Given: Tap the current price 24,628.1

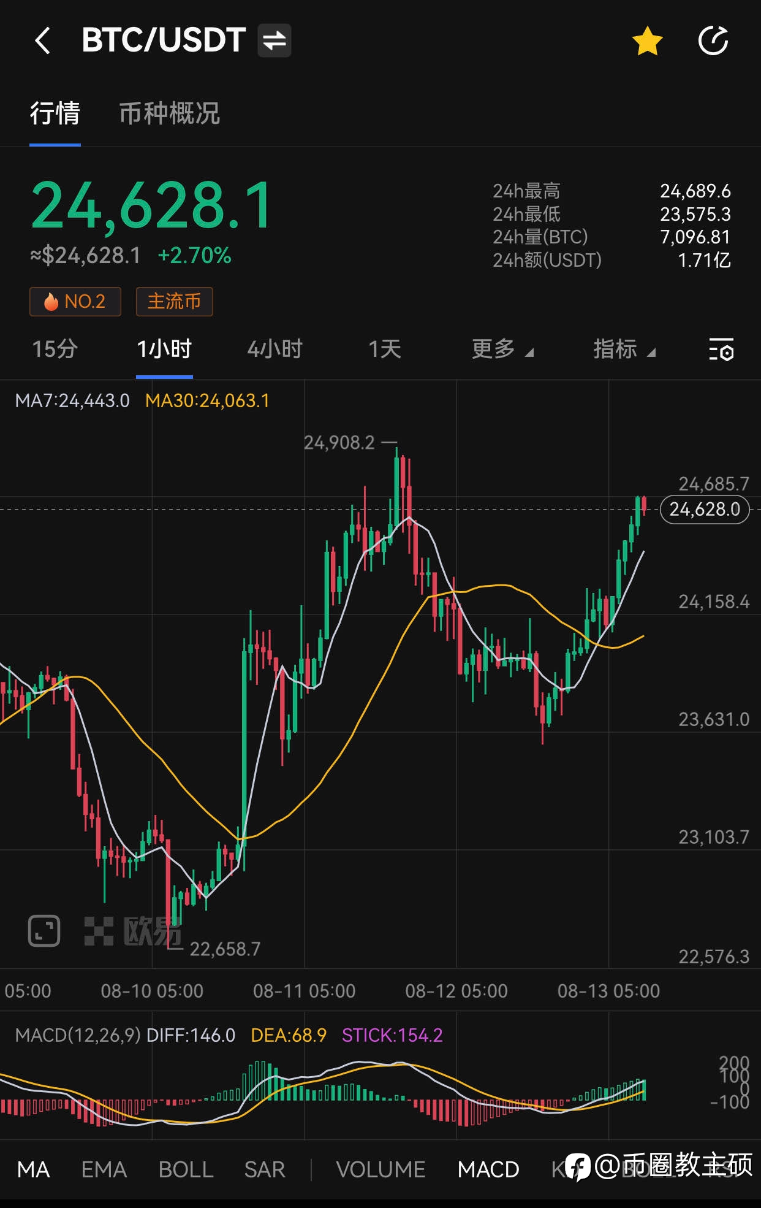Looking at the screenshot, I should [x=151, y=205].
